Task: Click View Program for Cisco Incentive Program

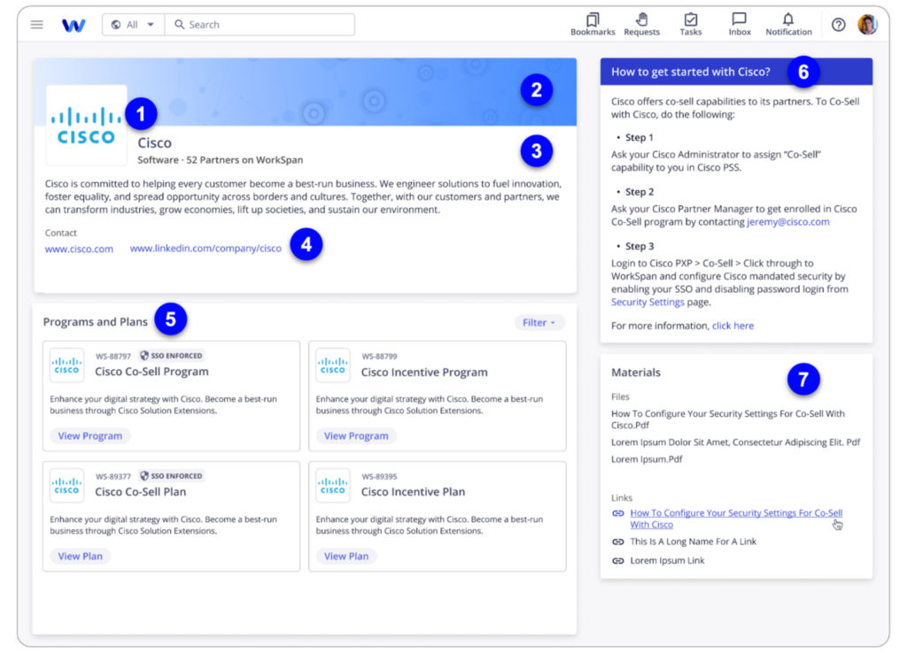Action: (x=355, y=435)
